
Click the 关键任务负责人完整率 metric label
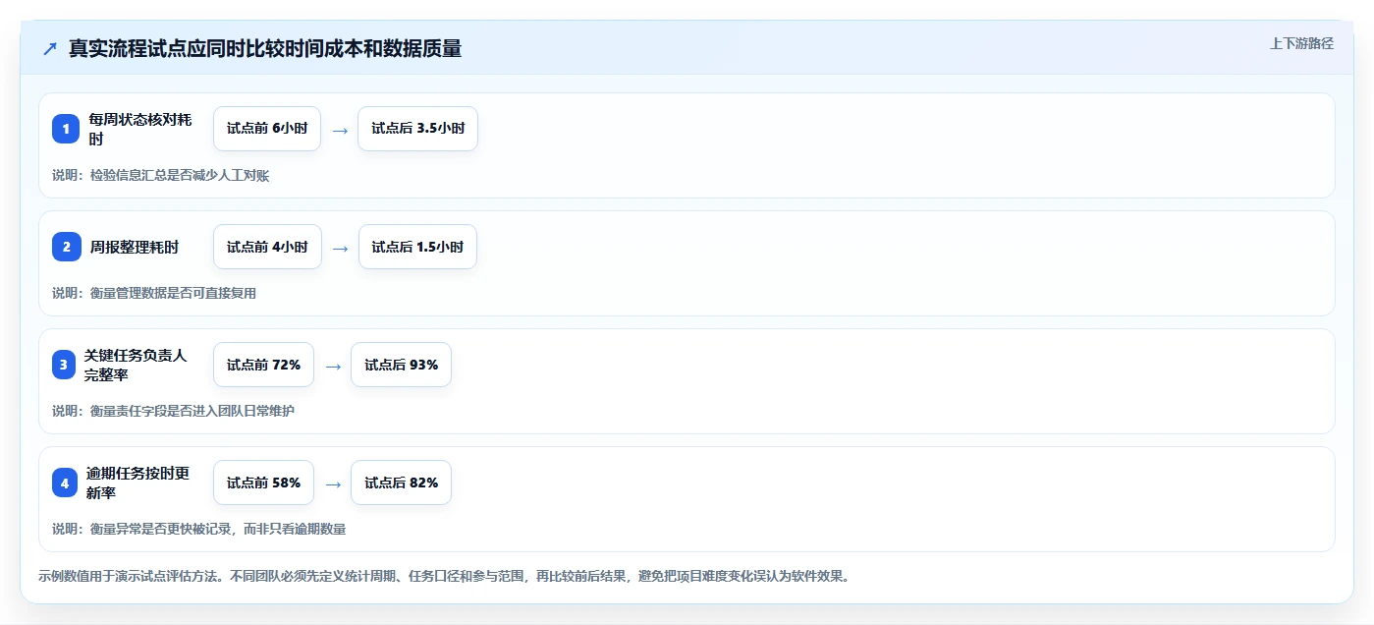pyautogui.click(x=135, y=365)
